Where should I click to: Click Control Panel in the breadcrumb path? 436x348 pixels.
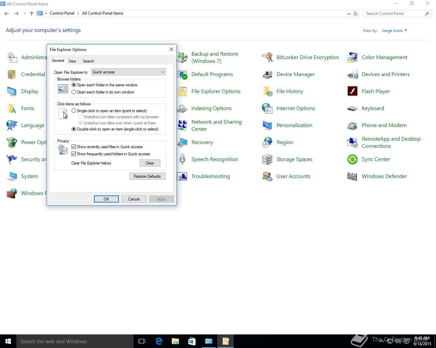[62, 13]
